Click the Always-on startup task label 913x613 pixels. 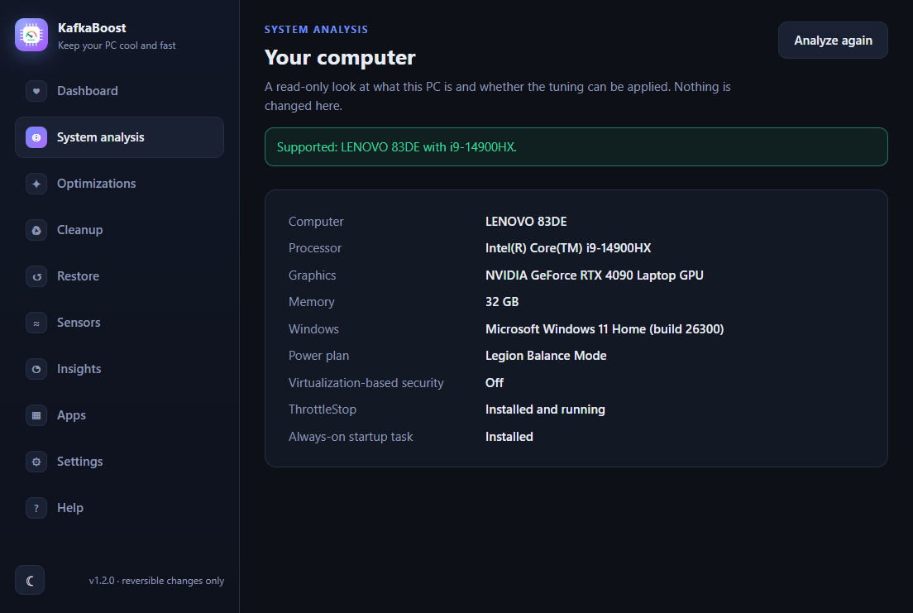pos(351,437)
